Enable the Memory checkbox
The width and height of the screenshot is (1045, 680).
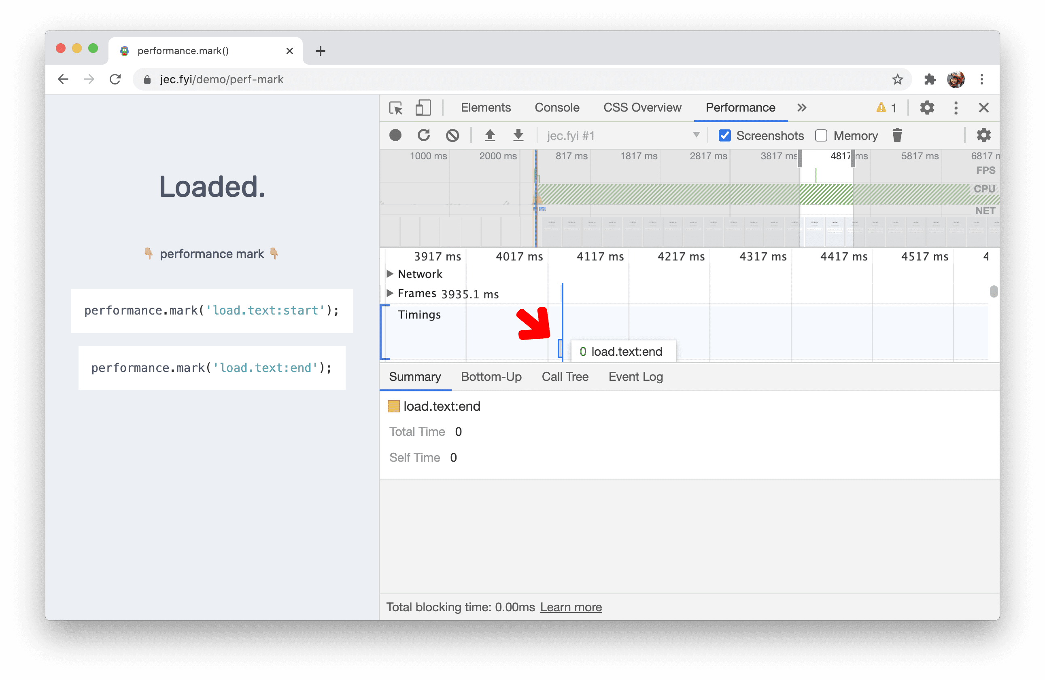[x=822, y=135]
